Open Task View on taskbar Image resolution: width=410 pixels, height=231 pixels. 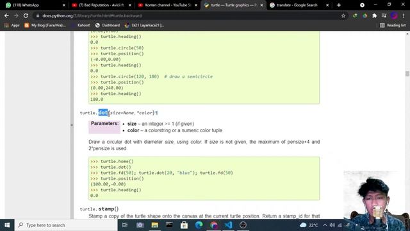pos(125,225)
